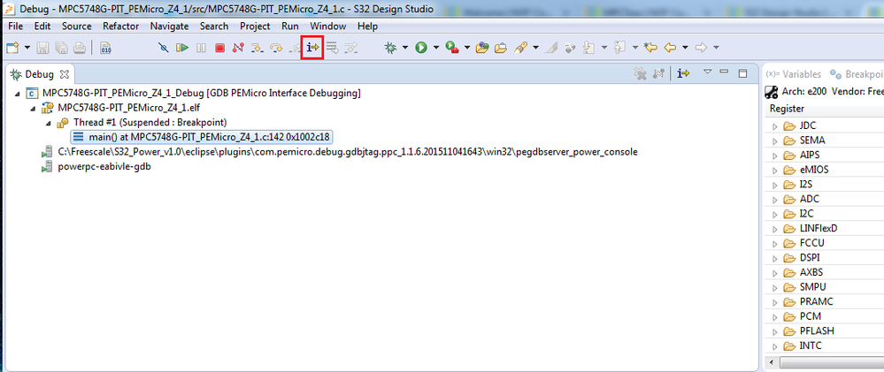Click the Disconnect debug icon
This screenshot has width=884, height=372.
click(238, 48)
